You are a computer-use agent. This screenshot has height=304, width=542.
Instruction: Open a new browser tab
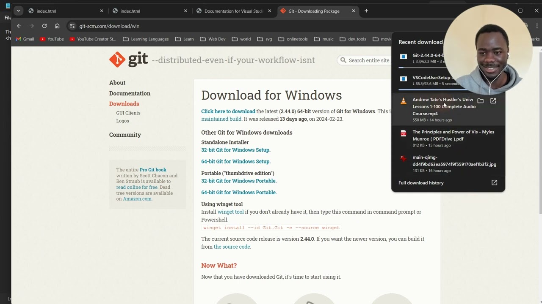[x=366, y=11]
